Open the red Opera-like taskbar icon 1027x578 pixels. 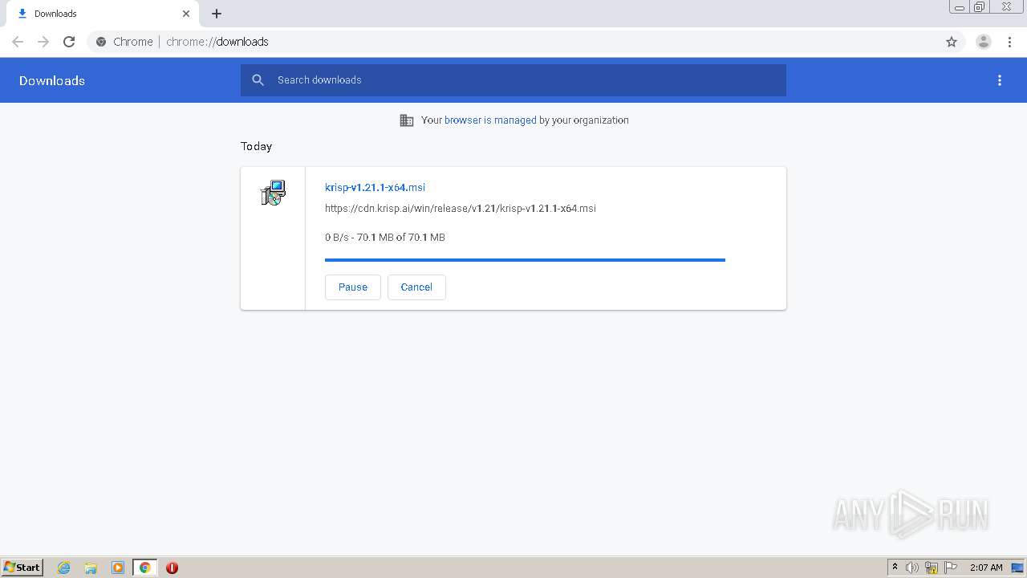[x=172, y=568]
